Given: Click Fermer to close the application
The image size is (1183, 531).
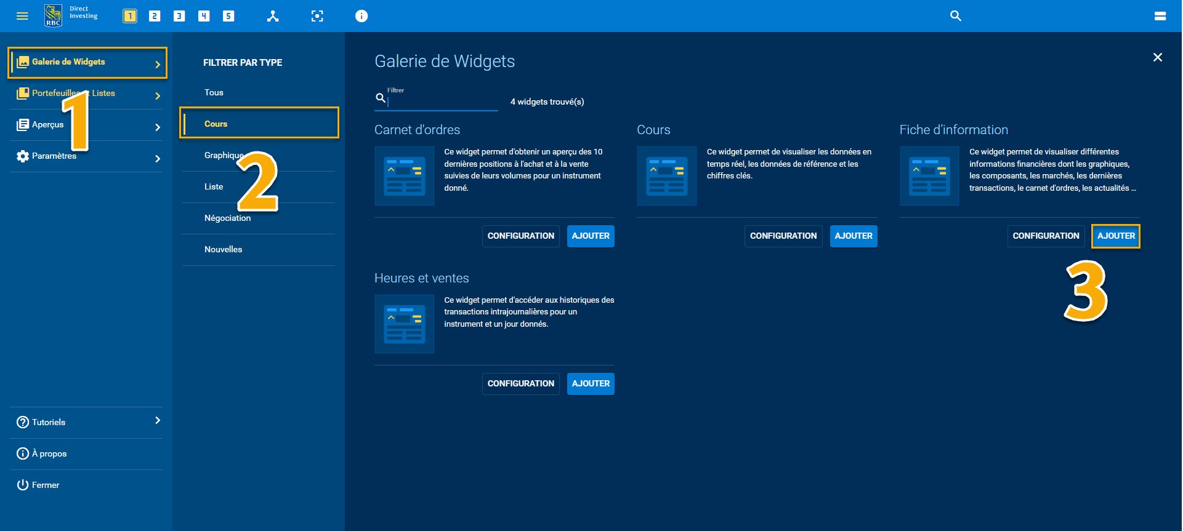Looking at the screenshot, I should pos(86,485).
